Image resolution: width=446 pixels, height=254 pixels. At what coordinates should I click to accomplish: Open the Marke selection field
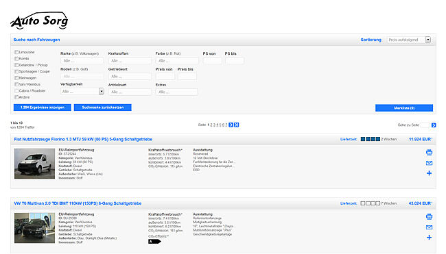[82, 61]
